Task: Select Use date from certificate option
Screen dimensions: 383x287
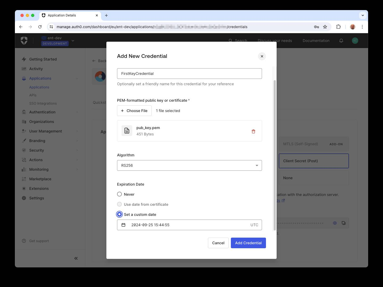Action: click(119, 204)
